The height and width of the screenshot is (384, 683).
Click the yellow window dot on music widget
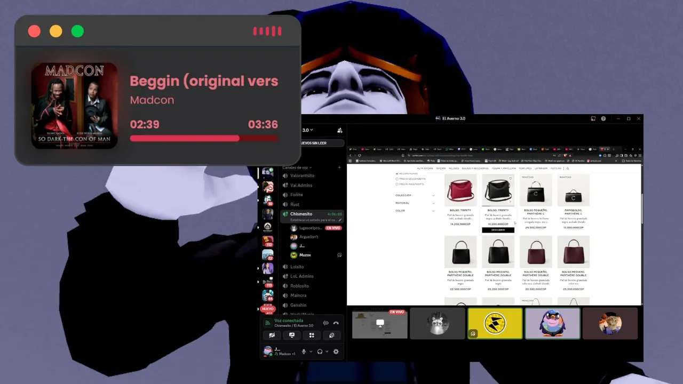(x=55, y=31)
